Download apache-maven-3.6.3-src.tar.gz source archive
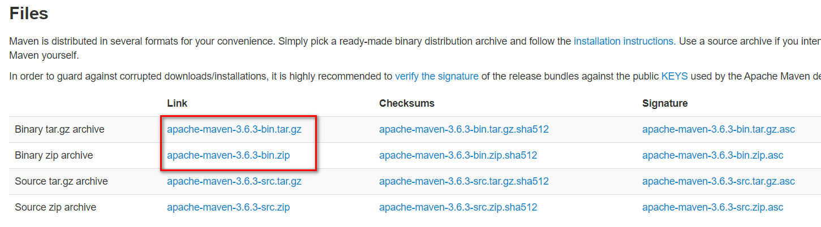This screenshot has height=227, width=821. pyautogui.click(x=234, y=181)
